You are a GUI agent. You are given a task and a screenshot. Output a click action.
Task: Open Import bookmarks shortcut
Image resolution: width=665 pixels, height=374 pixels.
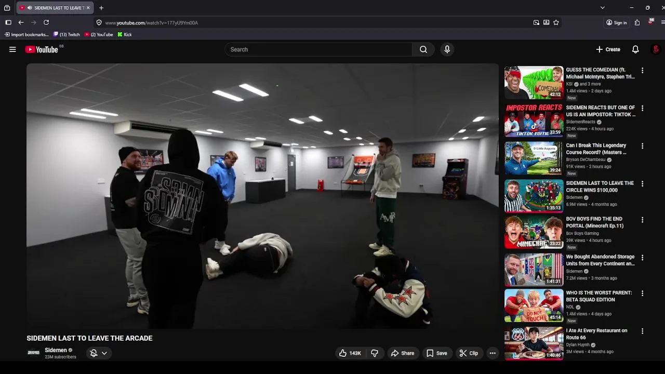tap(26, 34)
